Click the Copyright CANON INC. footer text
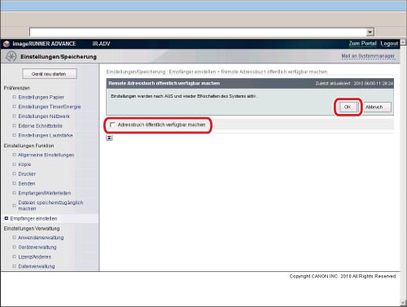This screenshot has height=307, width=407. [343, 276]
